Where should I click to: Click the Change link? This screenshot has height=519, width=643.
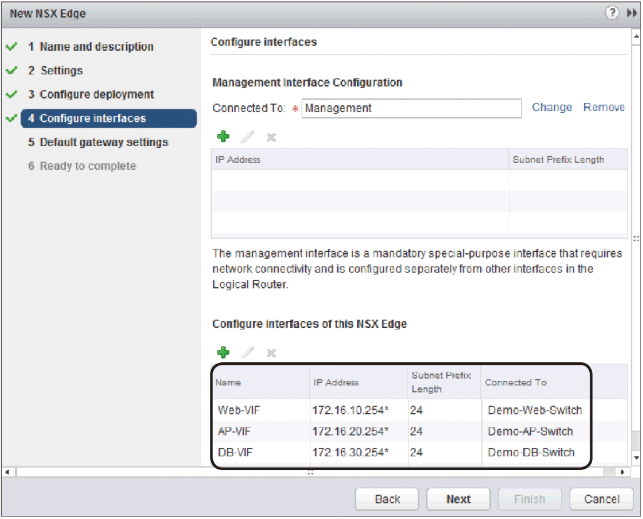552,107
